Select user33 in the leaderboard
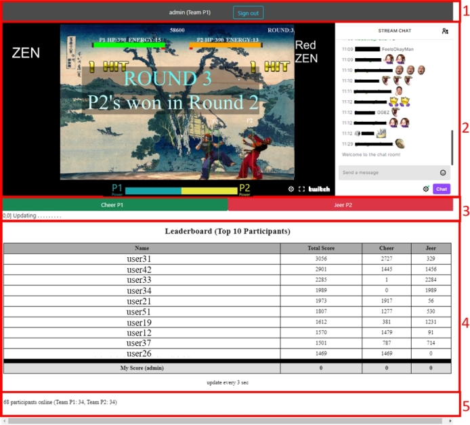The height and width of the screenshot is (425, 470). click(x=139, y=279)
